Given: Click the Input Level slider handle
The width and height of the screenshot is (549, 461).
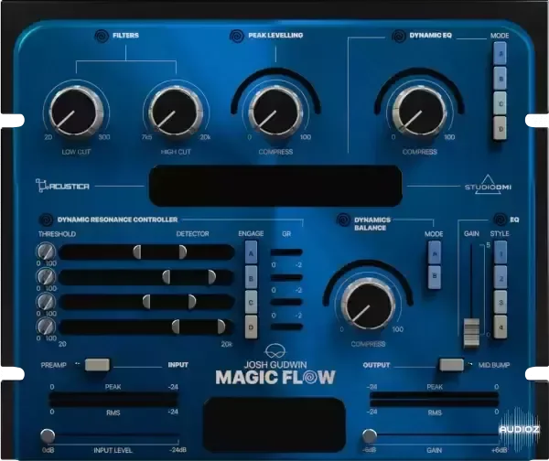Looking at the screenshot, I should [48, 436].
